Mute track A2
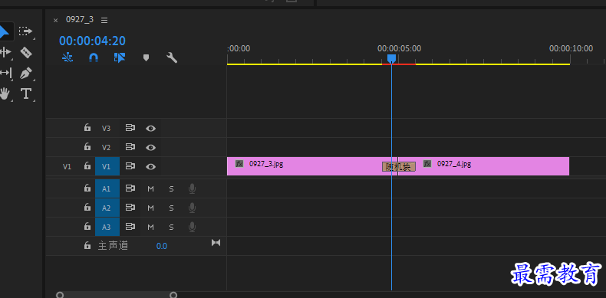Screen dimensions: 606x298 click(x=150, y=208)
